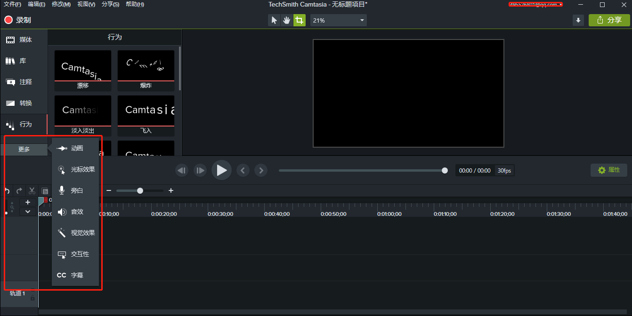Start recording with the 录制 button
Viewport: 632px width, 316px height.
click(x=17, y=20)
